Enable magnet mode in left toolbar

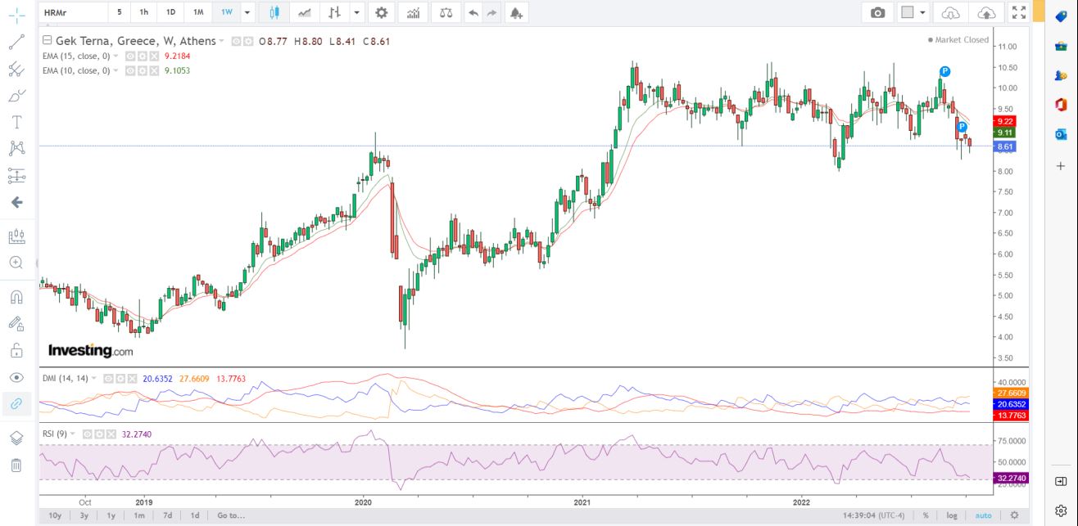point(16,297)
